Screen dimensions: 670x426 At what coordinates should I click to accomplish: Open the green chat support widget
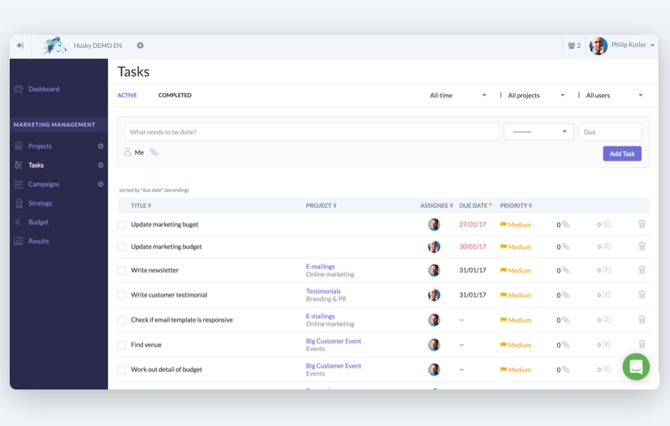636,367
